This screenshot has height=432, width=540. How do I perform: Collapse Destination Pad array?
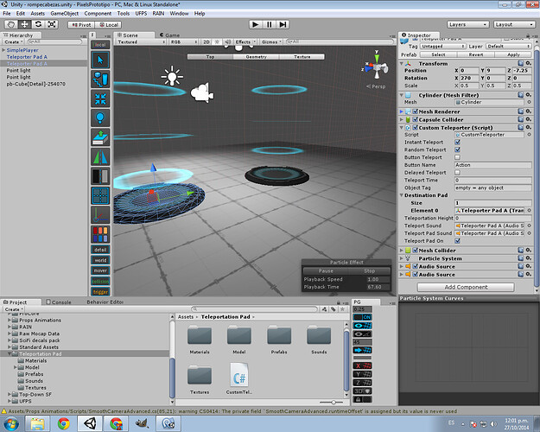pyautogui.click(x=402, y=195)
